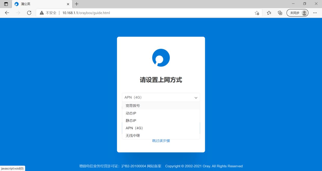Click the Oray logo on the setup card

point(161,58)
